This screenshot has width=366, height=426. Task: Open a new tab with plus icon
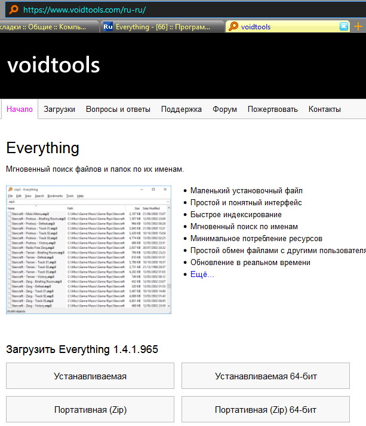coord(358,26)
